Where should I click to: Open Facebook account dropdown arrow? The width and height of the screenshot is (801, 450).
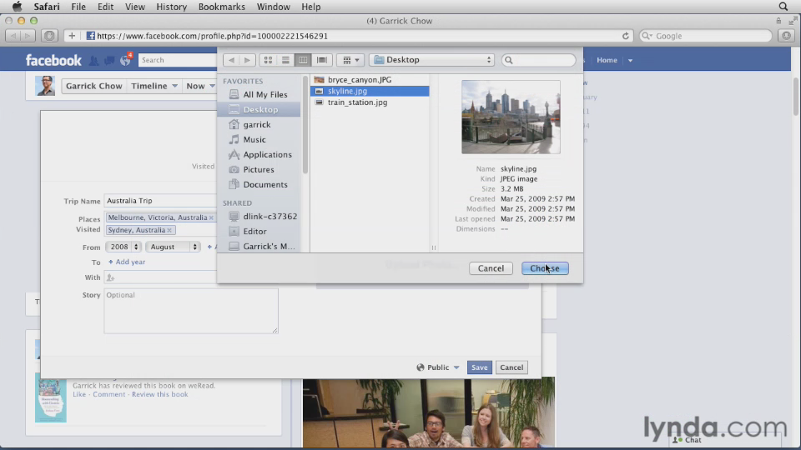[x=631, y=60]
